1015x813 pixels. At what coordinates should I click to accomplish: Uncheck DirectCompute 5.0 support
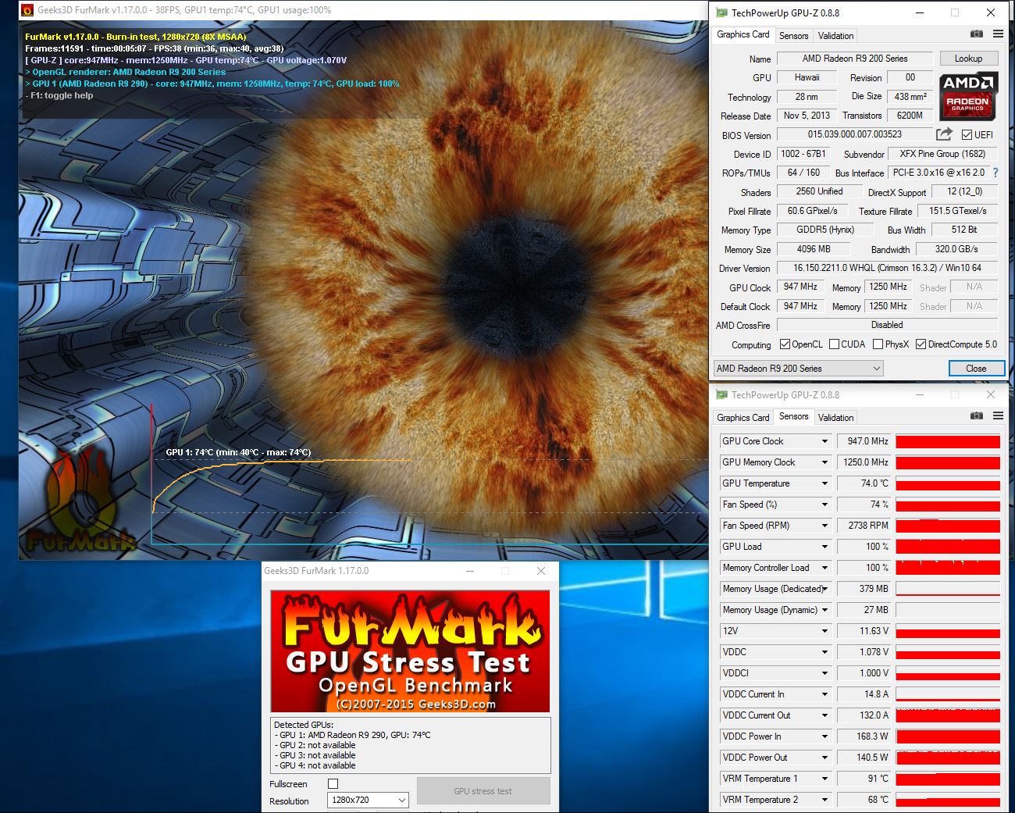(x=921, y=344)
